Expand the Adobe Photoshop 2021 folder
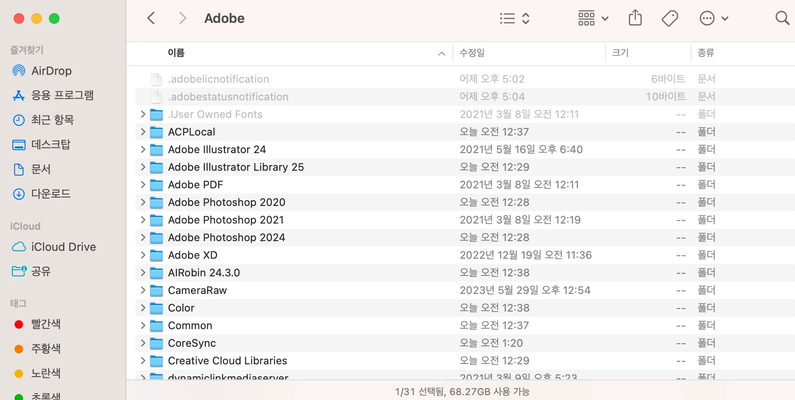The width and height of the screenshot is (795, 400). tap(143, 220)
